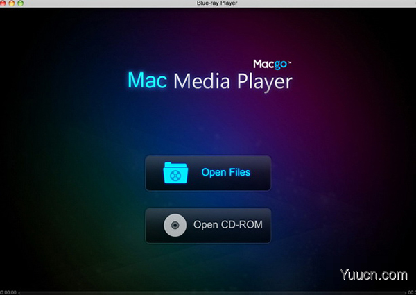Image resolution: width=416 pixels, height=295 pixels.
Task: Click the playback progress bar at the bottom
Action: [212, 293]
